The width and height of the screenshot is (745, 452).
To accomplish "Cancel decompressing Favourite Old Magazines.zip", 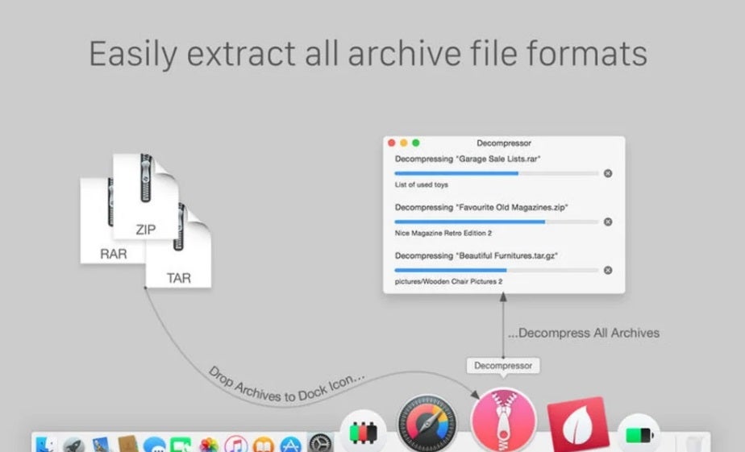I will pyautogui.click(x=608, y=222).
